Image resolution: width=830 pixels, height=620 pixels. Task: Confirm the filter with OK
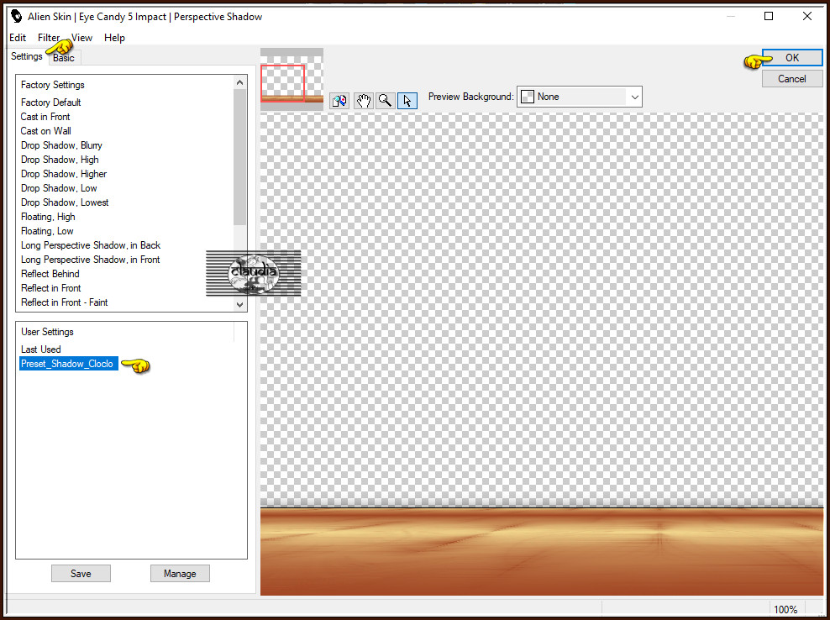click(792, 58)
